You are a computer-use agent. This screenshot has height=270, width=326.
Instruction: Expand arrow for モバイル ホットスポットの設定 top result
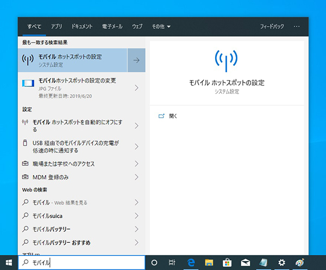coord(136,60)
